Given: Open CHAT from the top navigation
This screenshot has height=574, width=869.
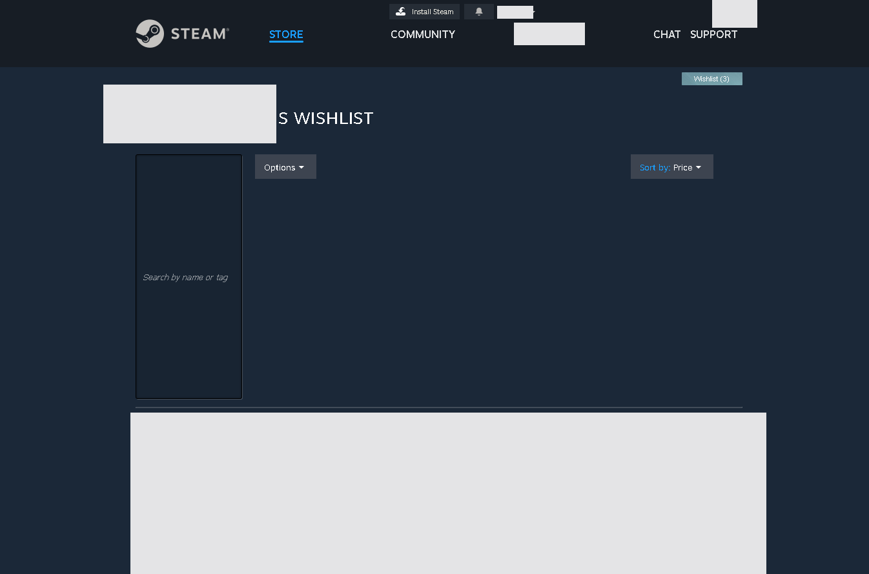Looking at the screenshot, I should [x=667, y=34].
